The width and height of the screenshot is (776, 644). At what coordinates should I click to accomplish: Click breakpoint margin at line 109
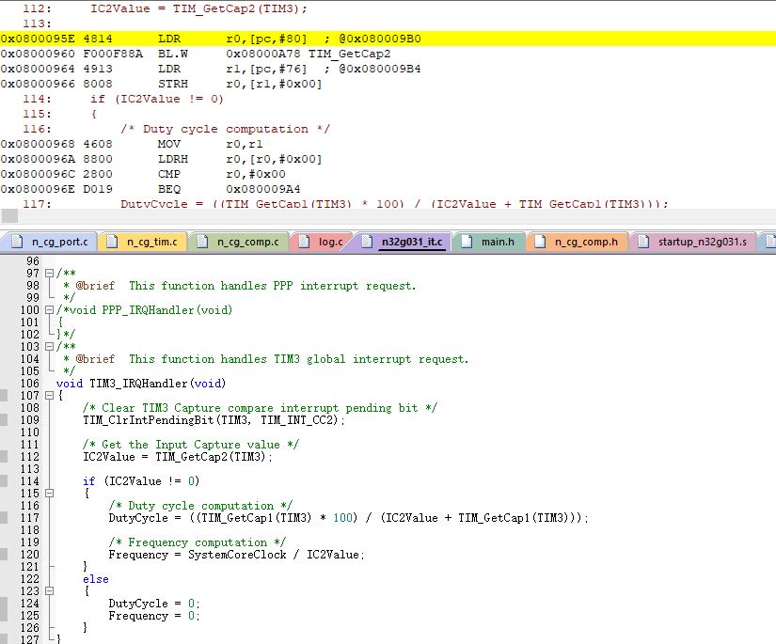click(4, 420)
